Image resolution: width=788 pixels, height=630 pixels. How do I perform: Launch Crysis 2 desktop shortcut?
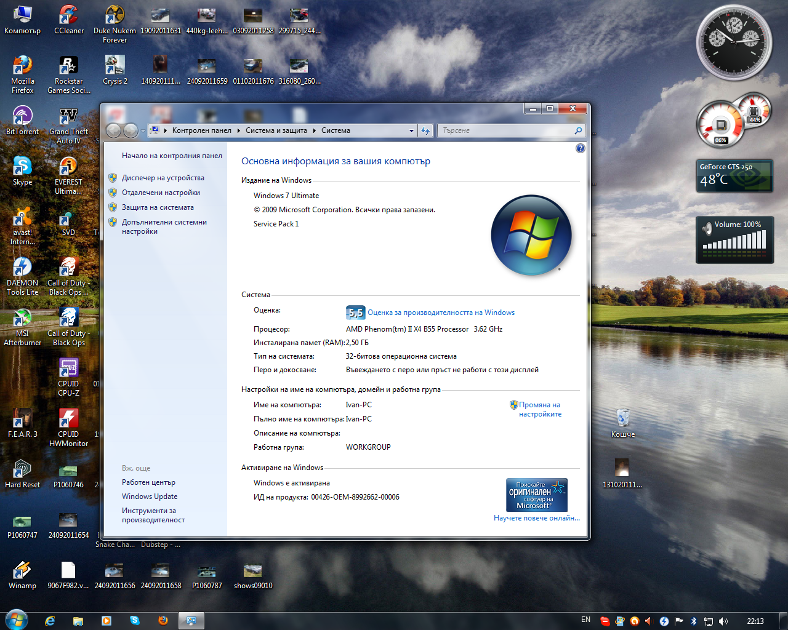pos(115,70)
